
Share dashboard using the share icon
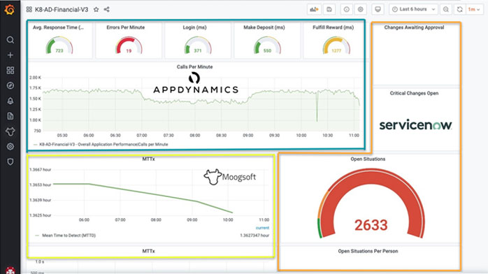click(107, 9)
